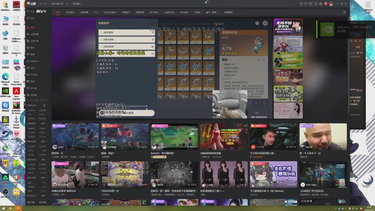Expand second sidebar section via its 'all' arrow
The width and height of the screenshot is (375, 211).
pos(44,142)
